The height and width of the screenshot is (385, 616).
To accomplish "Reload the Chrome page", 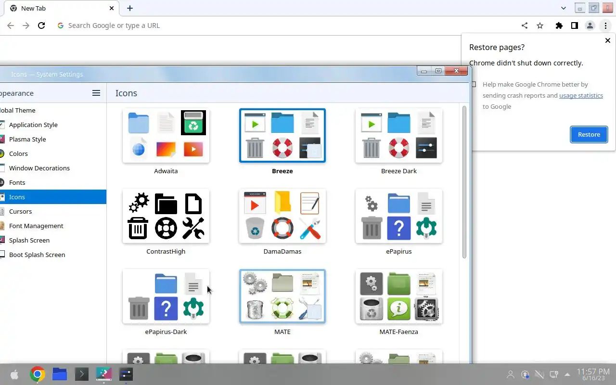I will click(x=41, y=26).
